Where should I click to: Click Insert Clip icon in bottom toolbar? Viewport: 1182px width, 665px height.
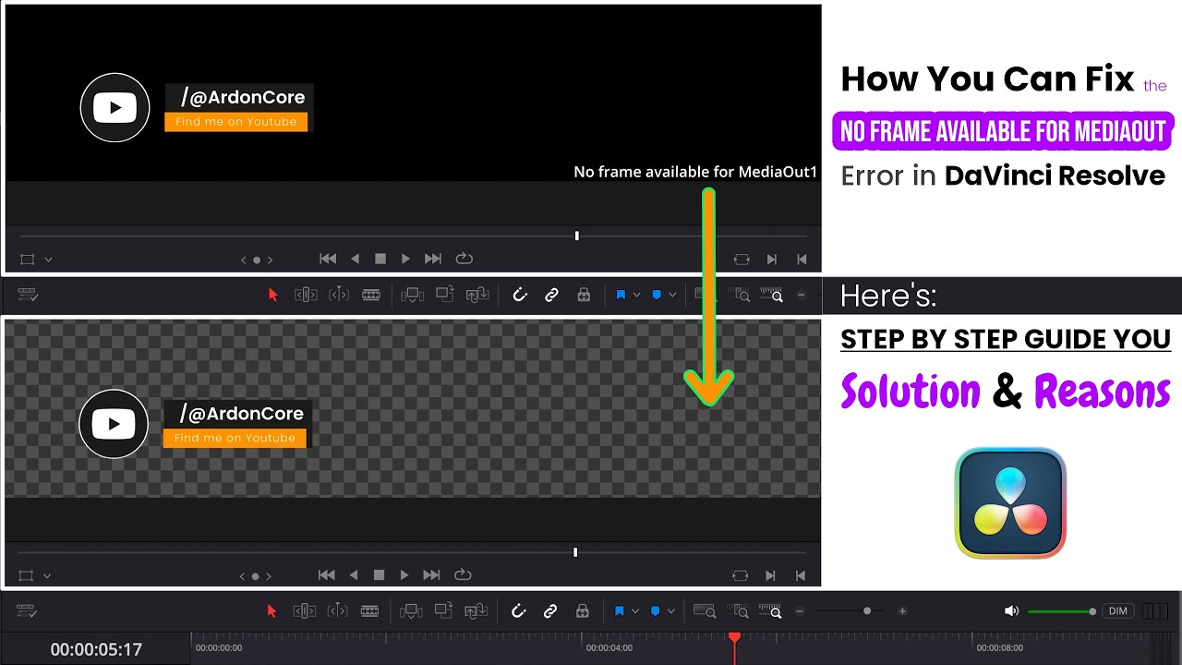pos(412,611)
